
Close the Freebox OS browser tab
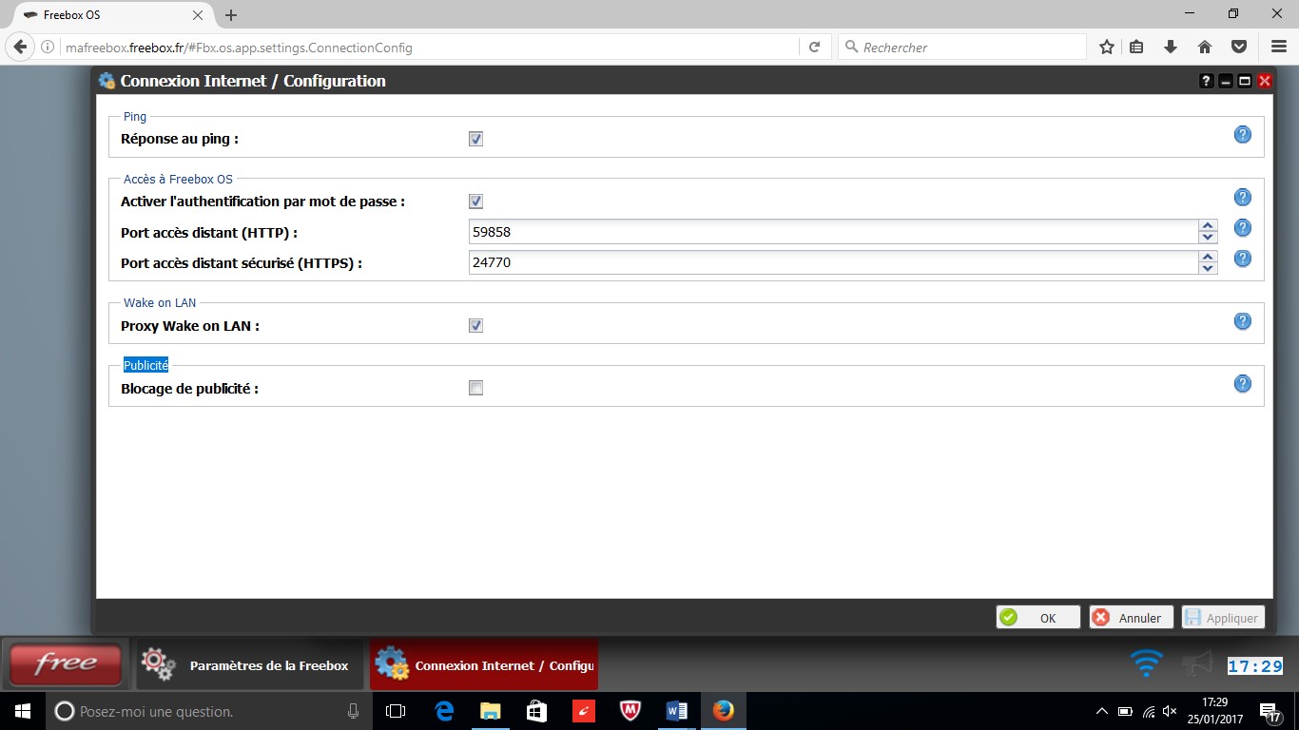pos(198,15)
